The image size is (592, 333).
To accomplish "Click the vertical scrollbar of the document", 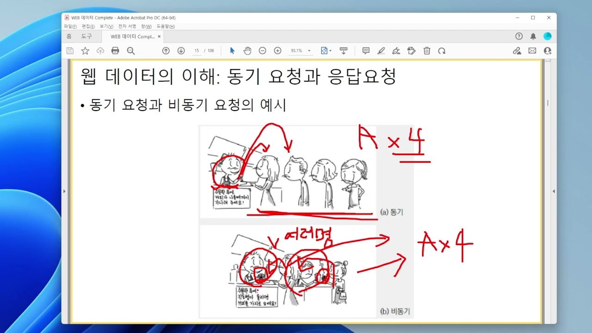I will point(548,191).
